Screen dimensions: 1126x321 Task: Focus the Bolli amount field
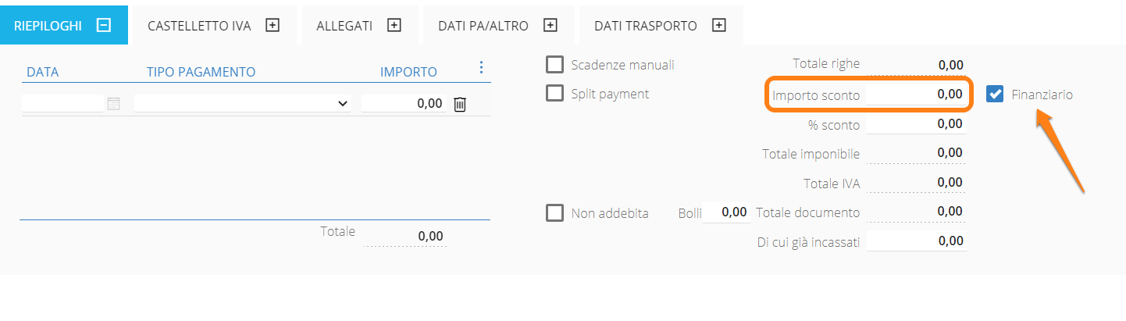(x=726, y=212)
